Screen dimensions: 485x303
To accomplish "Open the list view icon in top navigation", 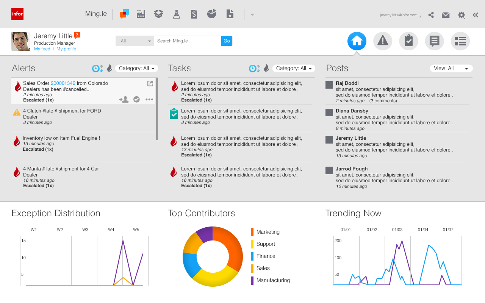I will tap(460, 41).
